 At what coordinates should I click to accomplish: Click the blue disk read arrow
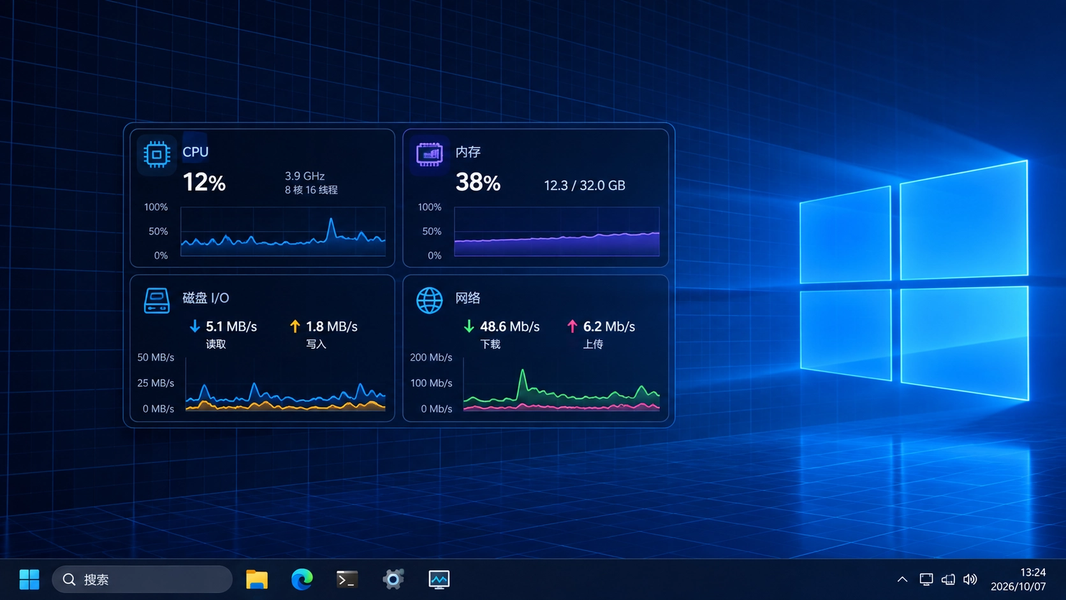pyautogui.click(x=195, y=326)
